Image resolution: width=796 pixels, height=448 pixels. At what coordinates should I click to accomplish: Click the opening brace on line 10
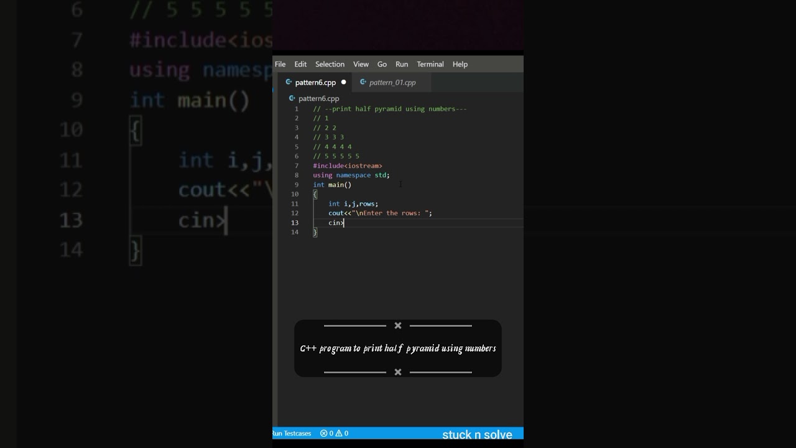pyautogui.click(x=315, y=194)
